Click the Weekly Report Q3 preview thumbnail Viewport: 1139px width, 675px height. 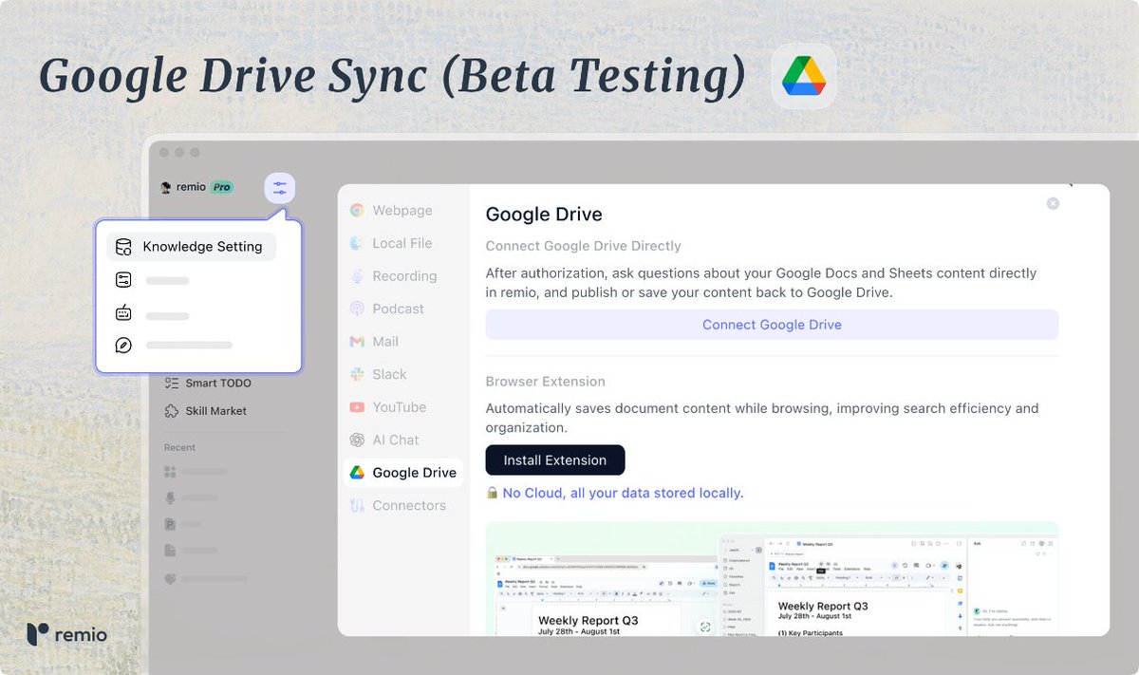click(772, 578)
